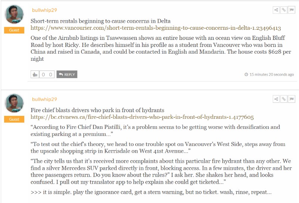Viewport: 299px width, 203px height.
Task: Click the permalink chain icon on the hydrants post
Action: pyautogui.click(x=284, y=99)
